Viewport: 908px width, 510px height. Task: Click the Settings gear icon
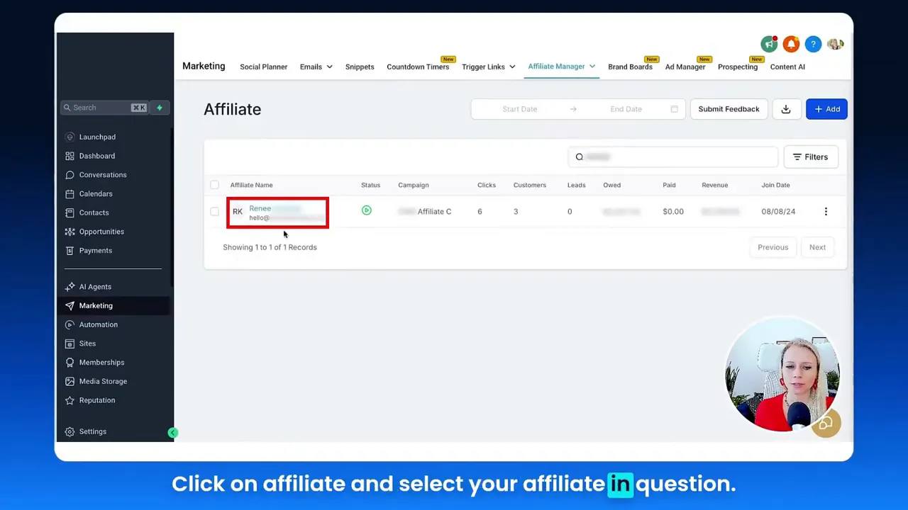70,431
